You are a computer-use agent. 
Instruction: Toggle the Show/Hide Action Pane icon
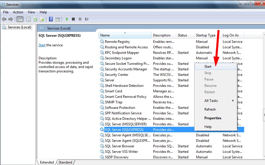[58, 19]
